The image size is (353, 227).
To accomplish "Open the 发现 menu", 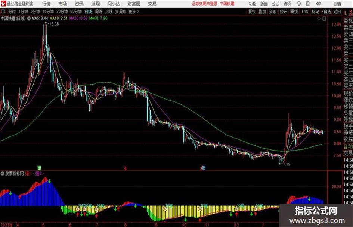I will [x=96, y=4].
